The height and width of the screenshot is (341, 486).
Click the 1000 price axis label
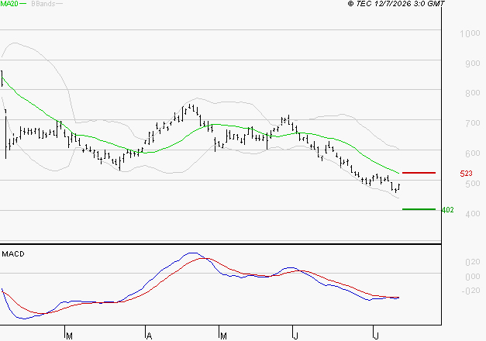(x=470, y=33)
